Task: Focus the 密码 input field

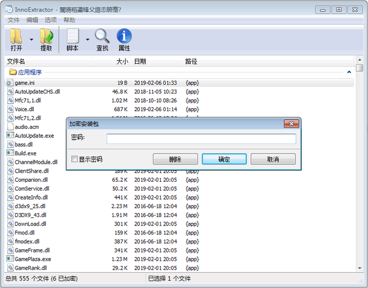Action: 201,139
